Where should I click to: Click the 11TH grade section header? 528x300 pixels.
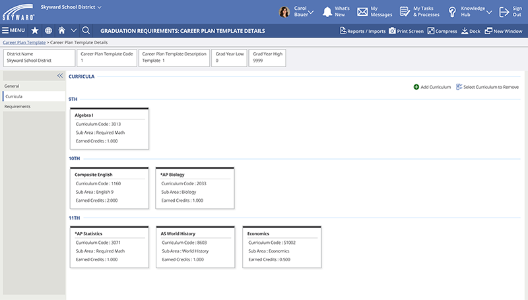(75, 218)
